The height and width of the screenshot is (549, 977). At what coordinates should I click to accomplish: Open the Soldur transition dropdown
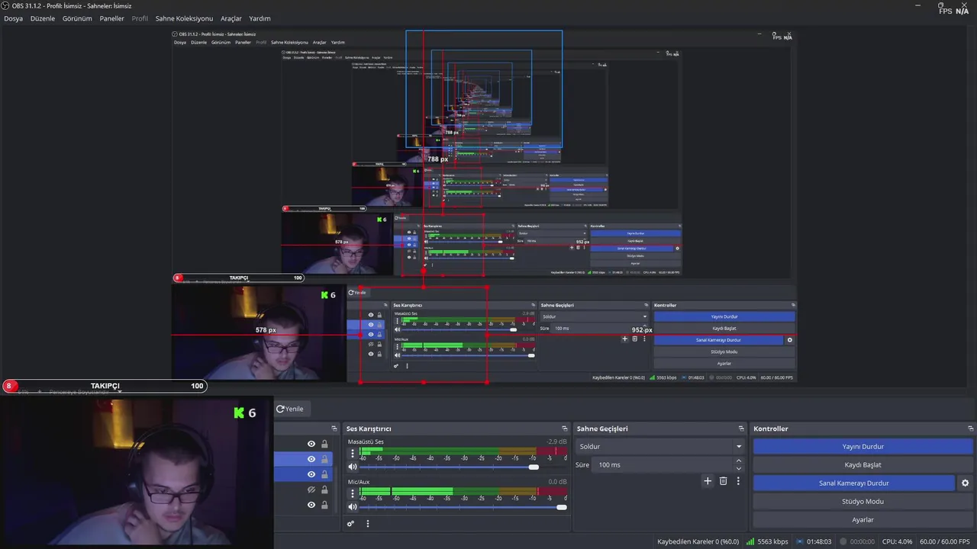(x=661, y=446)
